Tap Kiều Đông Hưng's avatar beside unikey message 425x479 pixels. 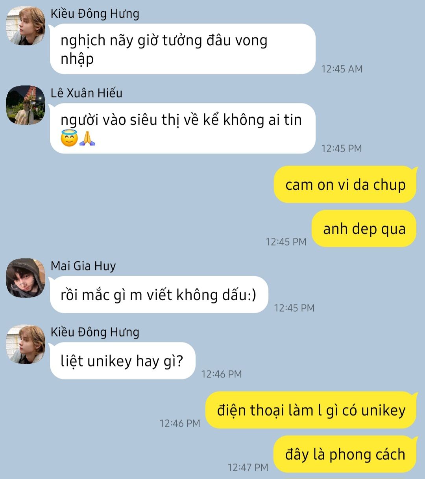tap(26, 344)
